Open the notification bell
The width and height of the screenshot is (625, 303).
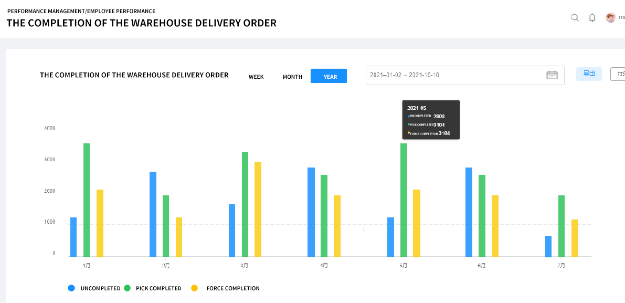[x=592, y=18]
